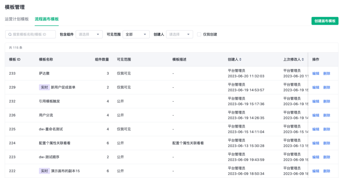Click the 创建画布模板 button
Viewport: 340px width, 178px height.
[325, 21]
